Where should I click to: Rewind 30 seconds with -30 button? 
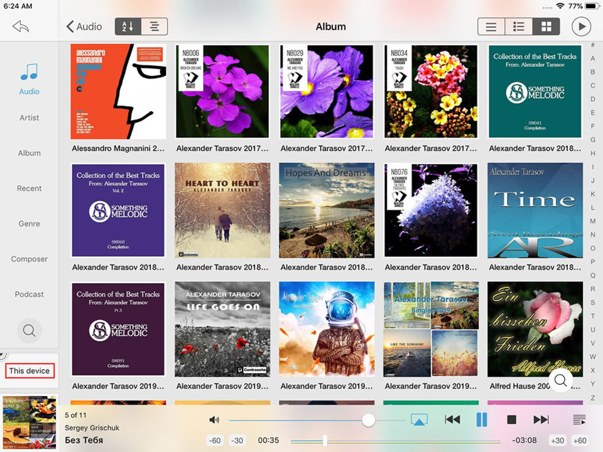237,441
